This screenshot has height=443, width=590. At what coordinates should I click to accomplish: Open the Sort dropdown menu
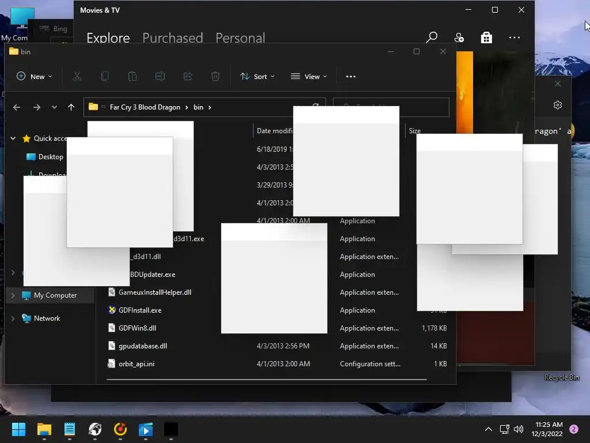pyautogui.click(x=258, y=77)
